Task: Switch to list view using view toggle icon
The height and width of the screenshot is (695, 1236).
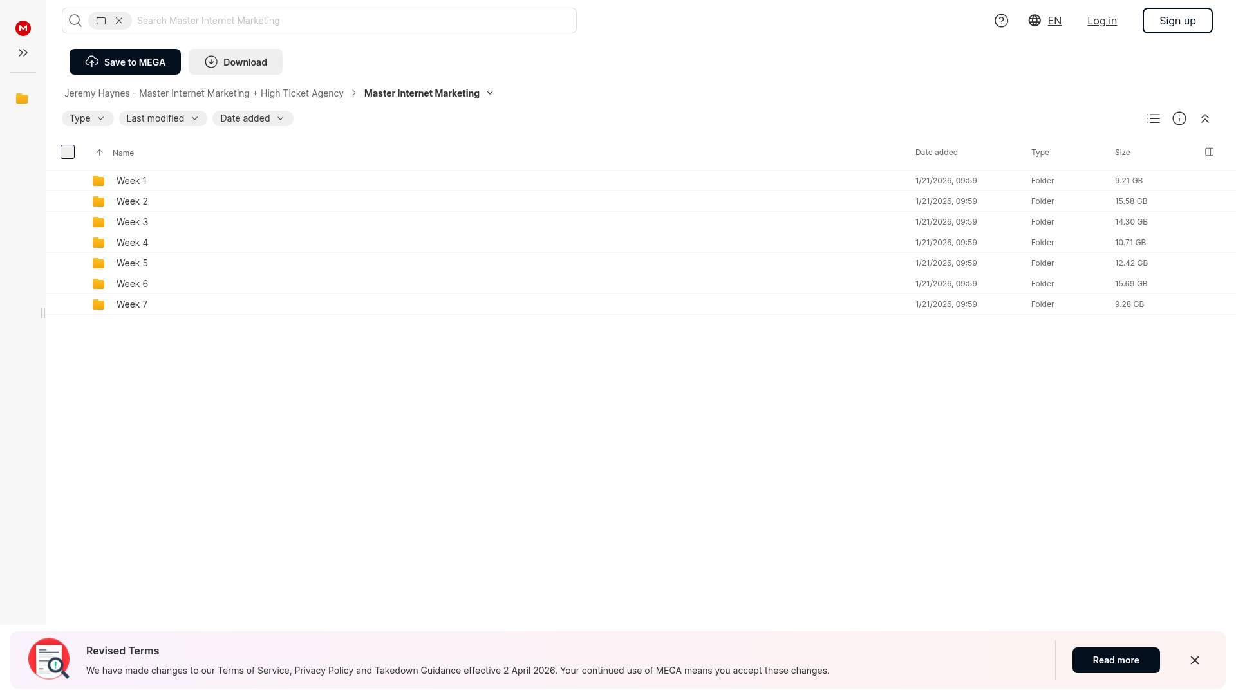Action: click(1154, 118)
